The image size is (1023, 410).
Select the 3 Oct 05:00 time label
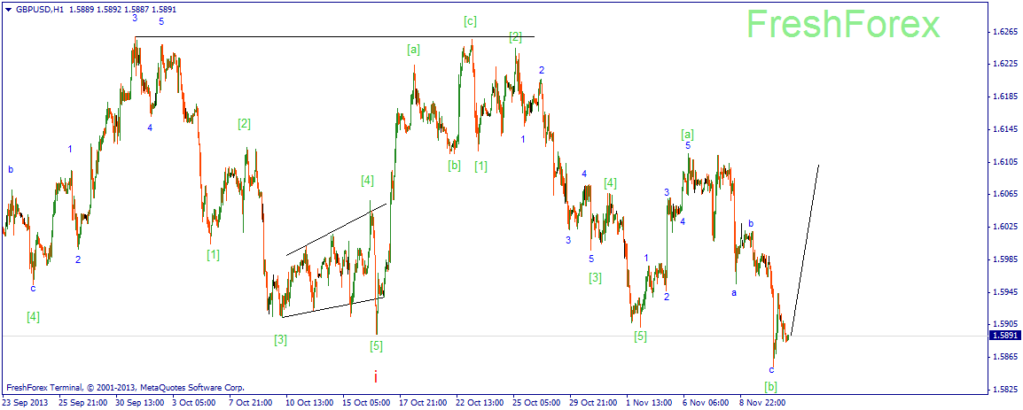point(193,402)
